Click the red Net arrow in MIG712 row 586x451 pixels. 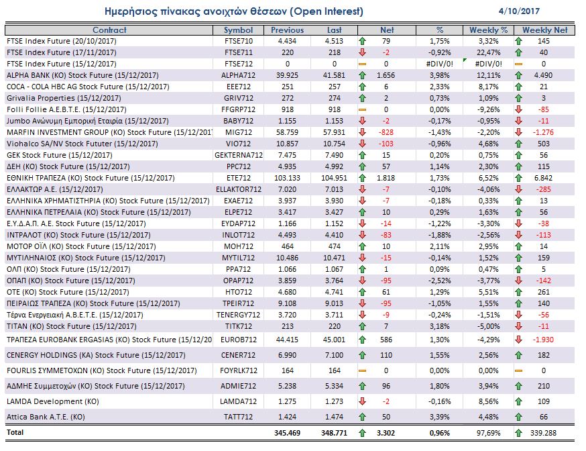click(362, 132)
